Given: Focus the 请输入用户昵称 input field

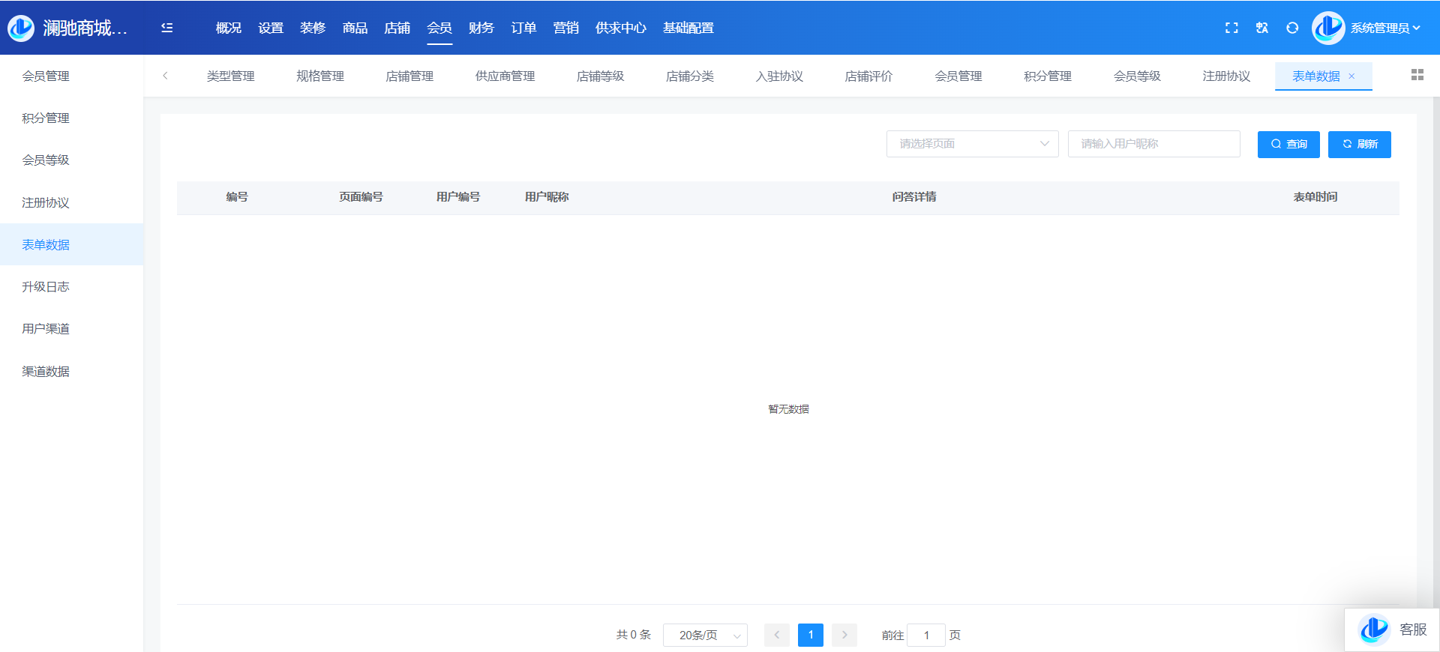Looking at the screenshot, I should point(1153,144).
